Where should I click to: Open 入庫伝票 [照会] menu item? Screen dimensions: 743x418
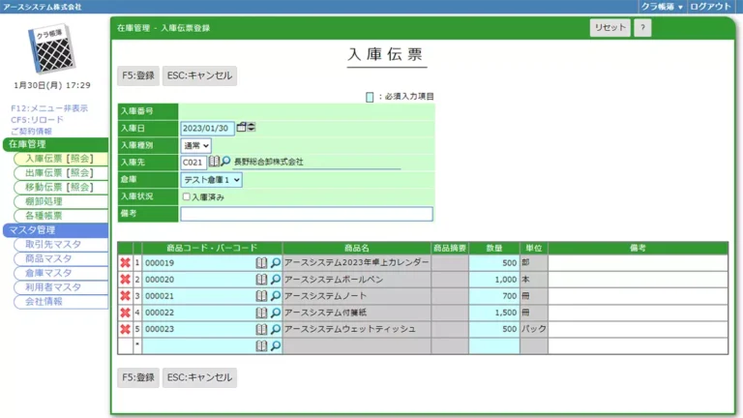coord(60,159)
